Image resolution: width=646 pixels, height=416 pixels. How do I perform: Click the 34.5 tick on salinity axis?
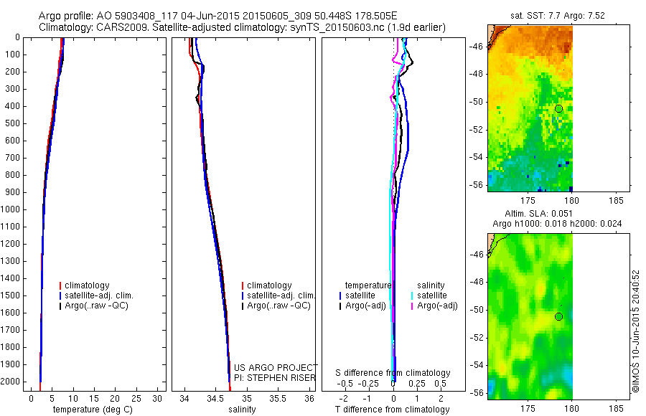215,399
